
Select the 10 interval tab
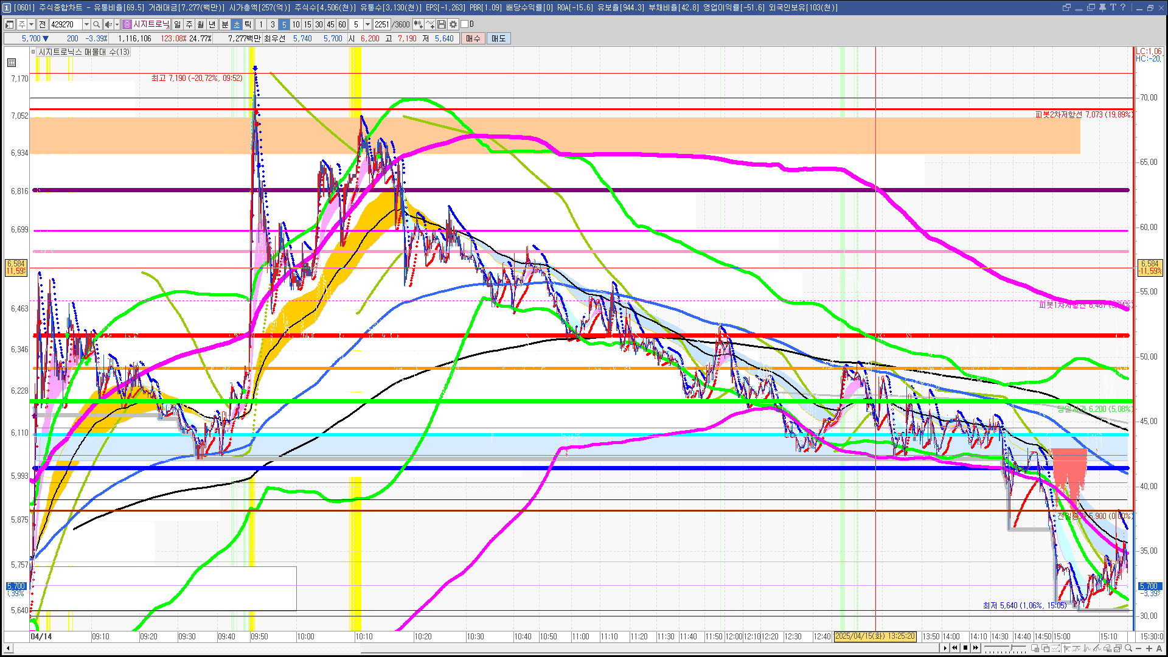pos(296,24)
